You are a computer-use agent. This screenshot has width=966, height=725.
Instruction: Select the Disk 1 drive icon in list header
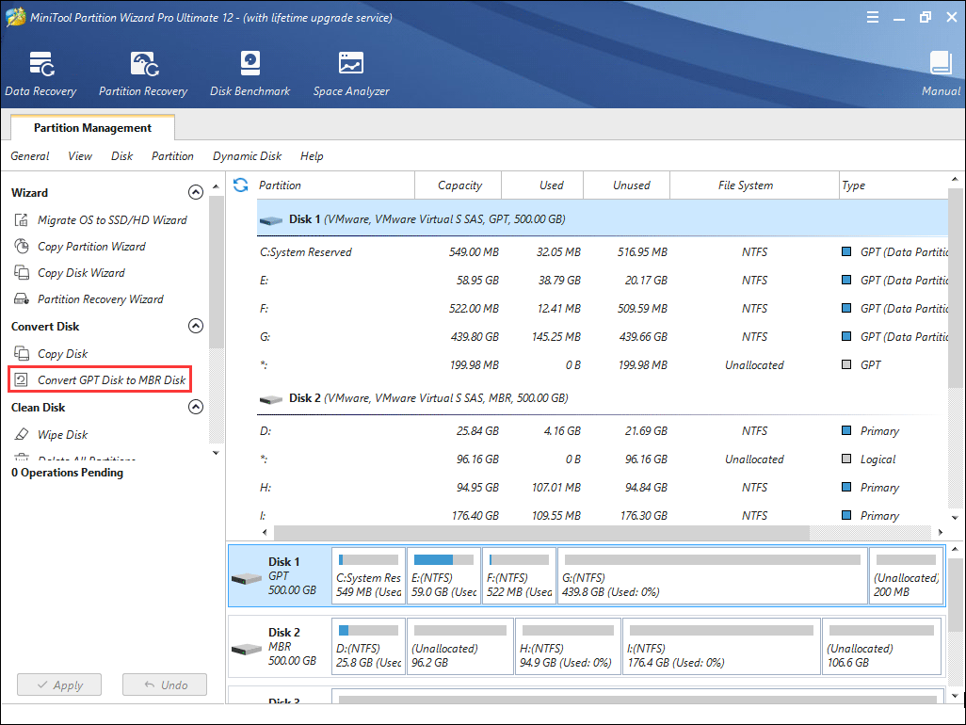coord(271,220)
